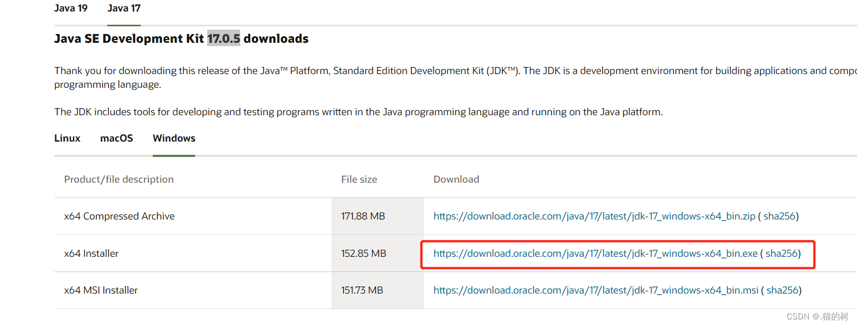Switch to the macOS platform tab
Viewport: 857px width, 326px height.
click(x=116, y=138)
